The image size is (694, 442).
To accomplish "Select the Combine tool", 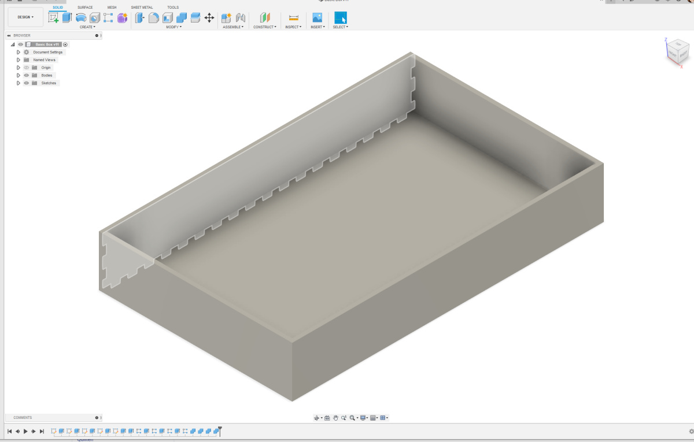I will tap(182, 18).
